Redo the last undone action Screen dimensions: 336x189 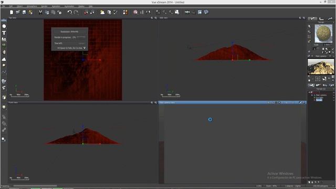(x=76, y=12)
